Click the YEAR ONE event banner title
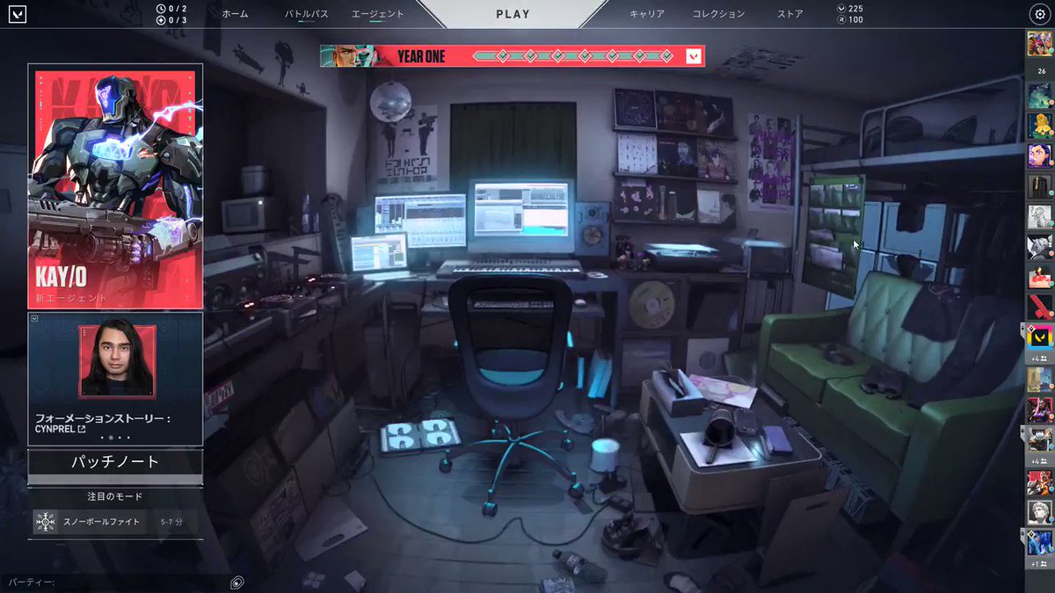 pyautogui.click(x=421, y=56)
